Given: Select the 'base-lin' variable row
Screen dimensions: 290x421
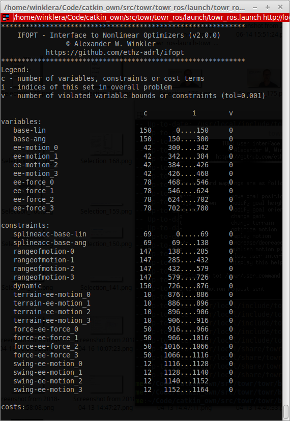Looking at the screenshot, I should coord(117,130).
